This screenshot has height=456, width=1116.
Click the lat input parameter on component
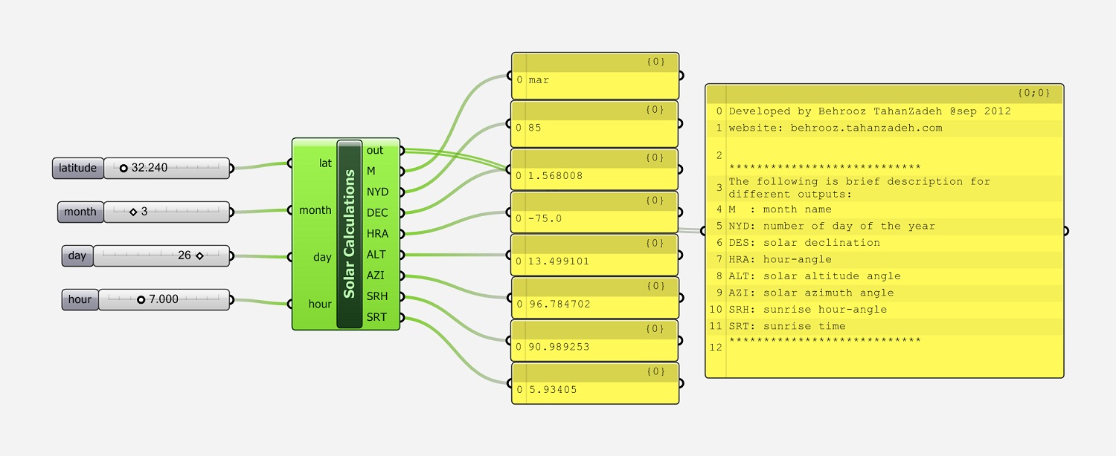click(324, 163)
